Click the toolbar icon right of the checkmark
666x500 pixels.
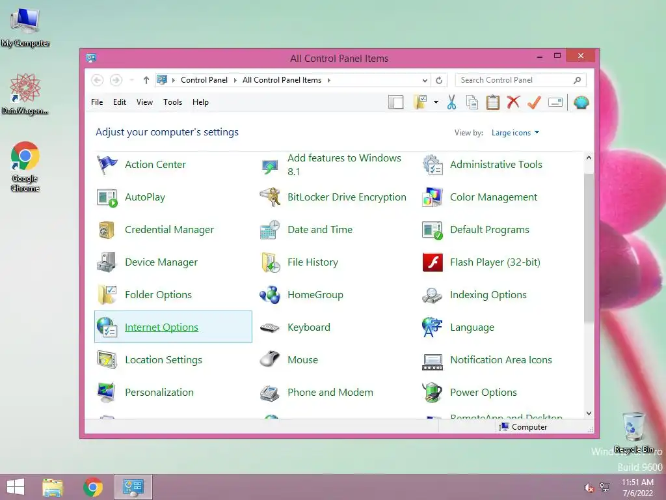[x=555, y=102]
